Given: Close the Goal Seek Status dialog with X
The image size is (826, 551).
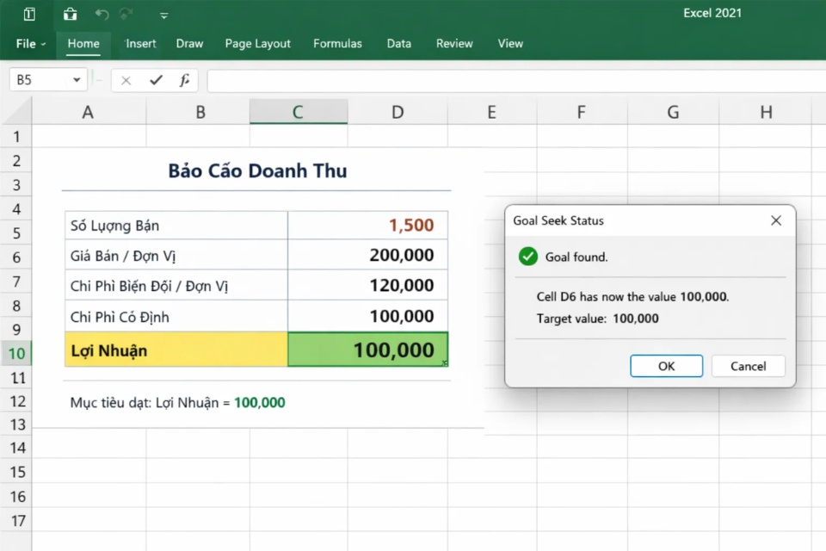Looking at the screenshot, I should pos(776,220).
